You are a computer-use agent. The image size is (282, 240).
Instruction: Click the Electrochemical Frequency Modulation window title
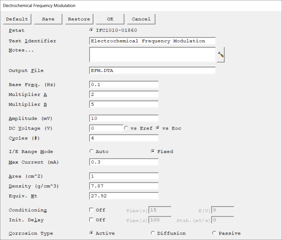pyautogui.click(x=39, y=6)
